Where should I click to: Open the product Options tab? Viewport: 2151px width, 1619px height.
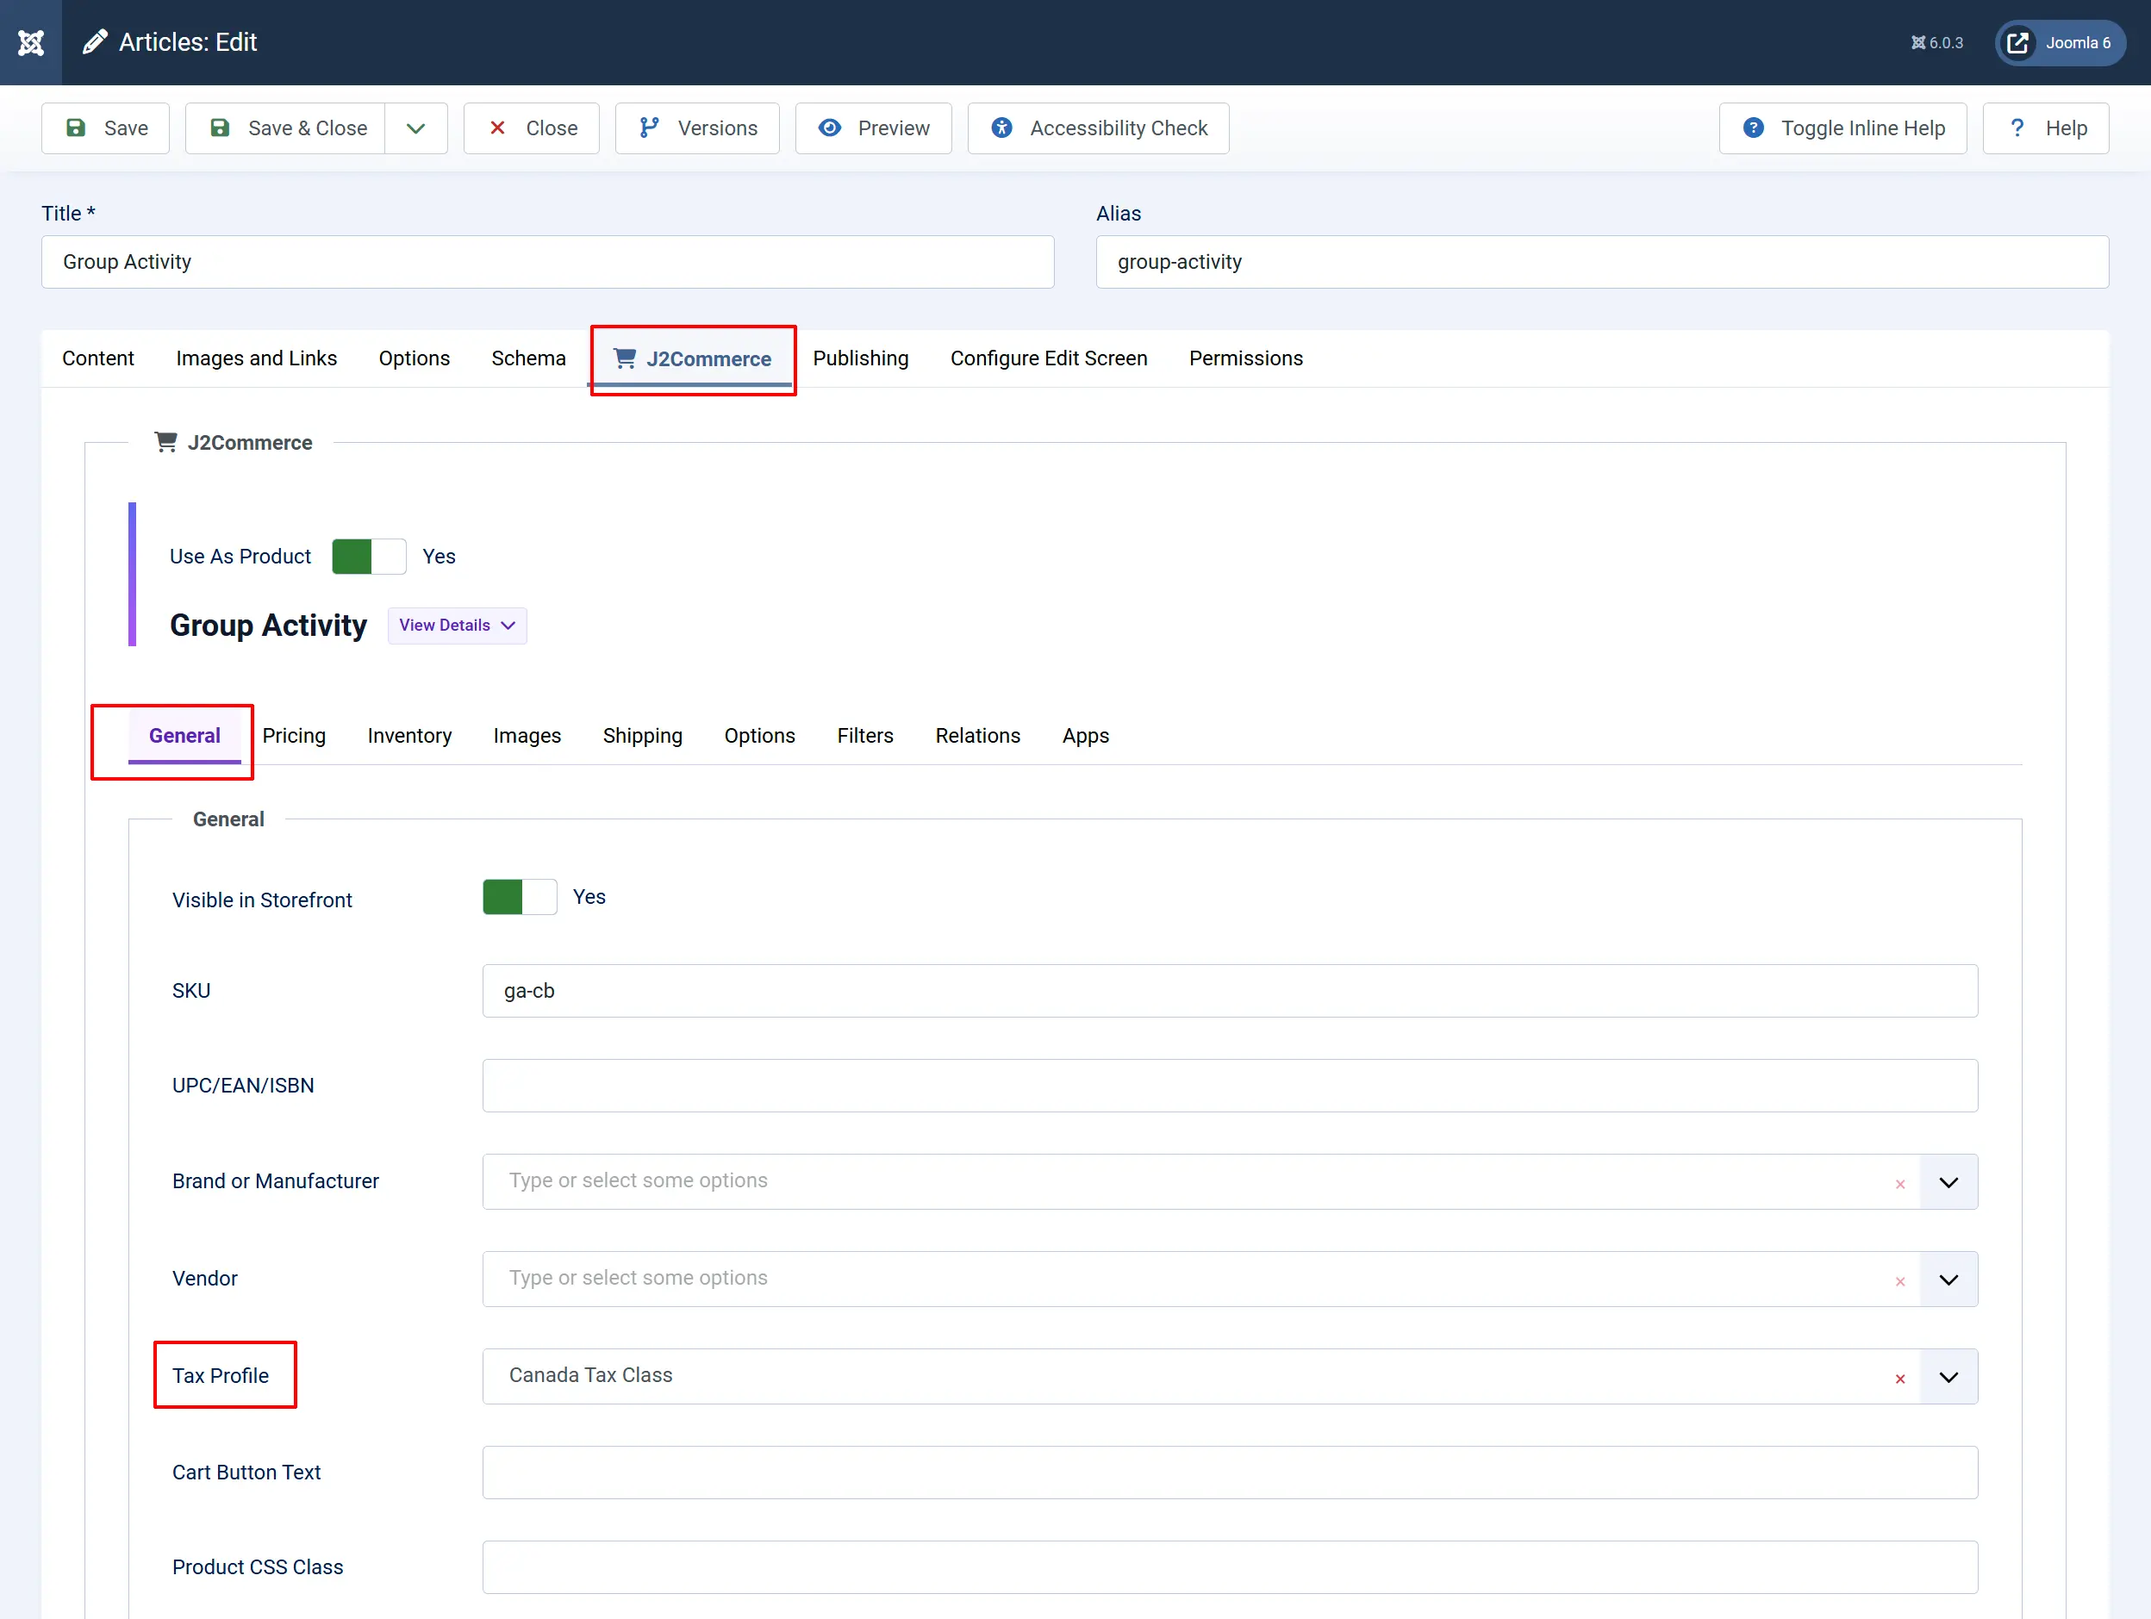tap(759, 736)
